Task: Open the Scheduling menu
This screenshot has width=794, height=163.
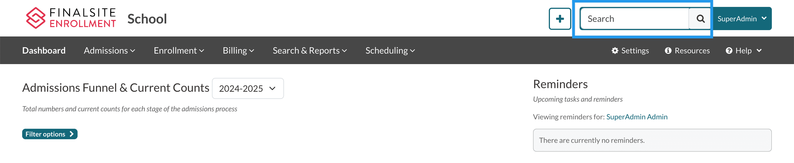Action: [x=390, y=51]
